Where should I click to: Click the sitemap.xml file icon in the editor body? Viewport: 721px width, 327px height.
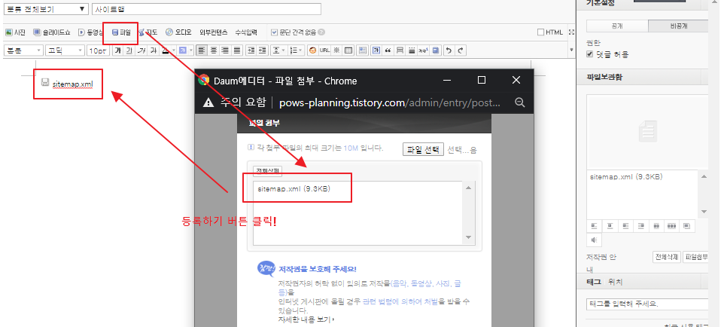tap(44, 83)
